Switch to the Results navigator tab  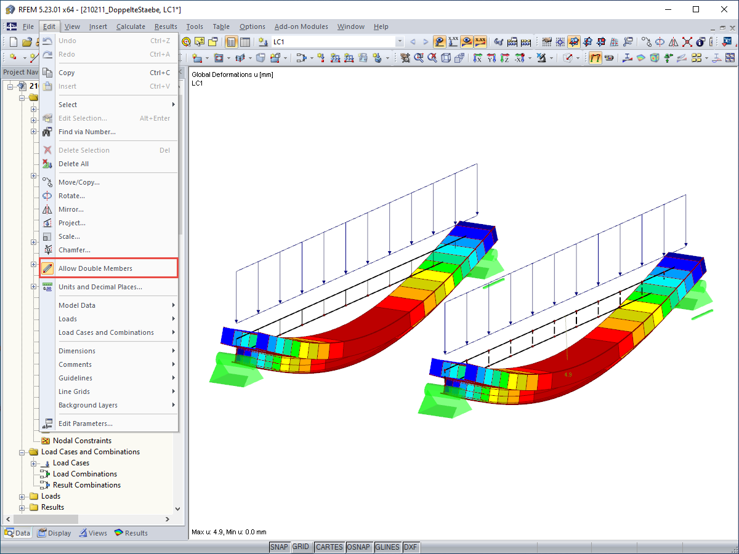point(131,533)
